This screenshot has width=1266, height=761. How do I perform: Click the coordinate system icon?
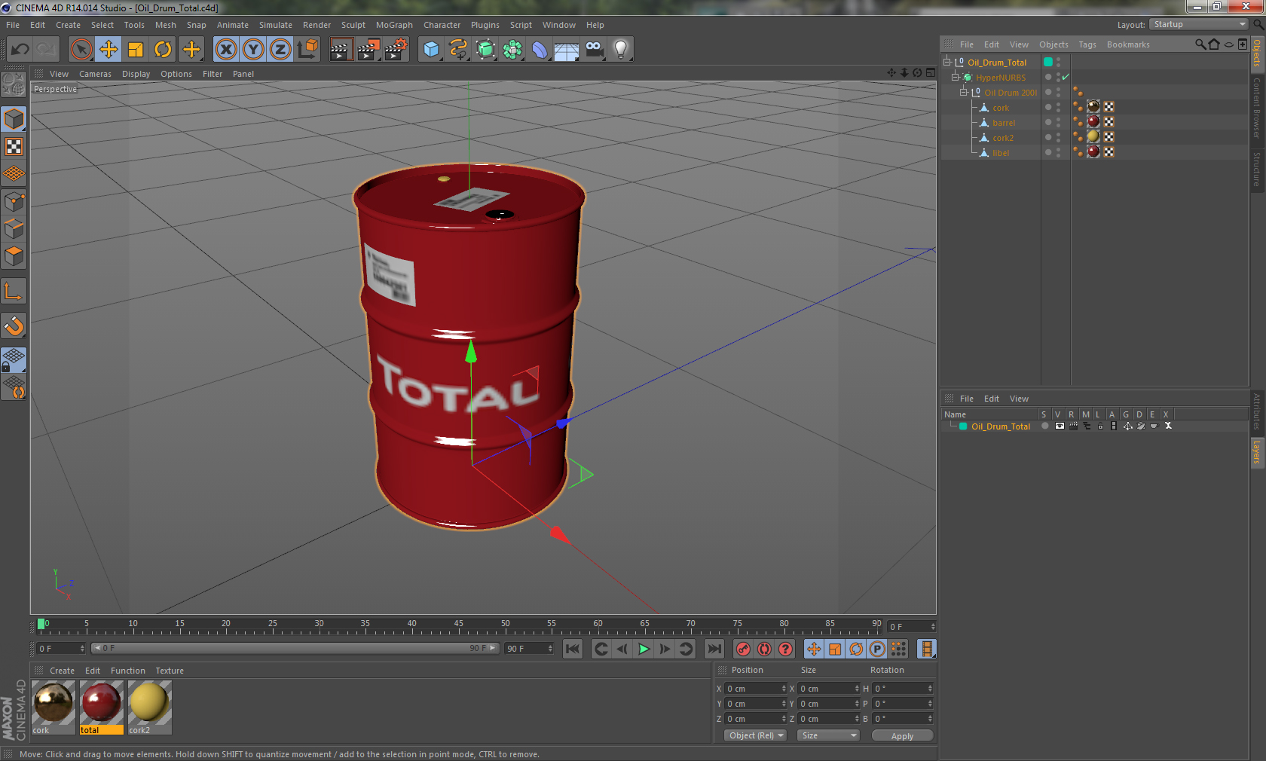tap(307, 50)
